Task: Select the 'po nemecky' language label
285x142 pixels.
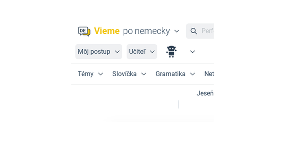Action: (x=146, y=31)
